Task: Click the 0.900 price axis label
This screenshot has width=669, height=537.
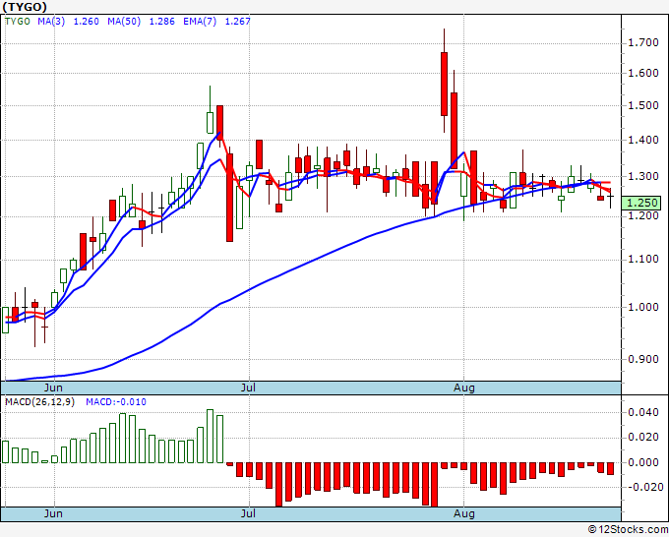Action: pyautogui.click(x=643, y=360)
